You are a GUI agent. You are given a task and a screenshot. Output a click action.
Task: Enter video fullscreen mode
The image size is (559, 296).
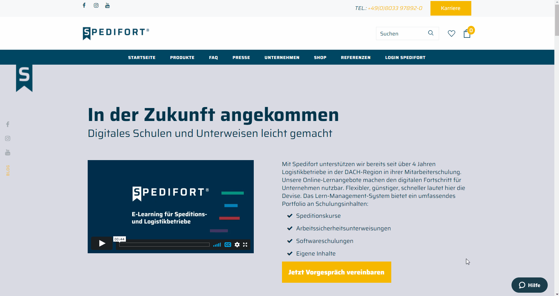point(245,245)
